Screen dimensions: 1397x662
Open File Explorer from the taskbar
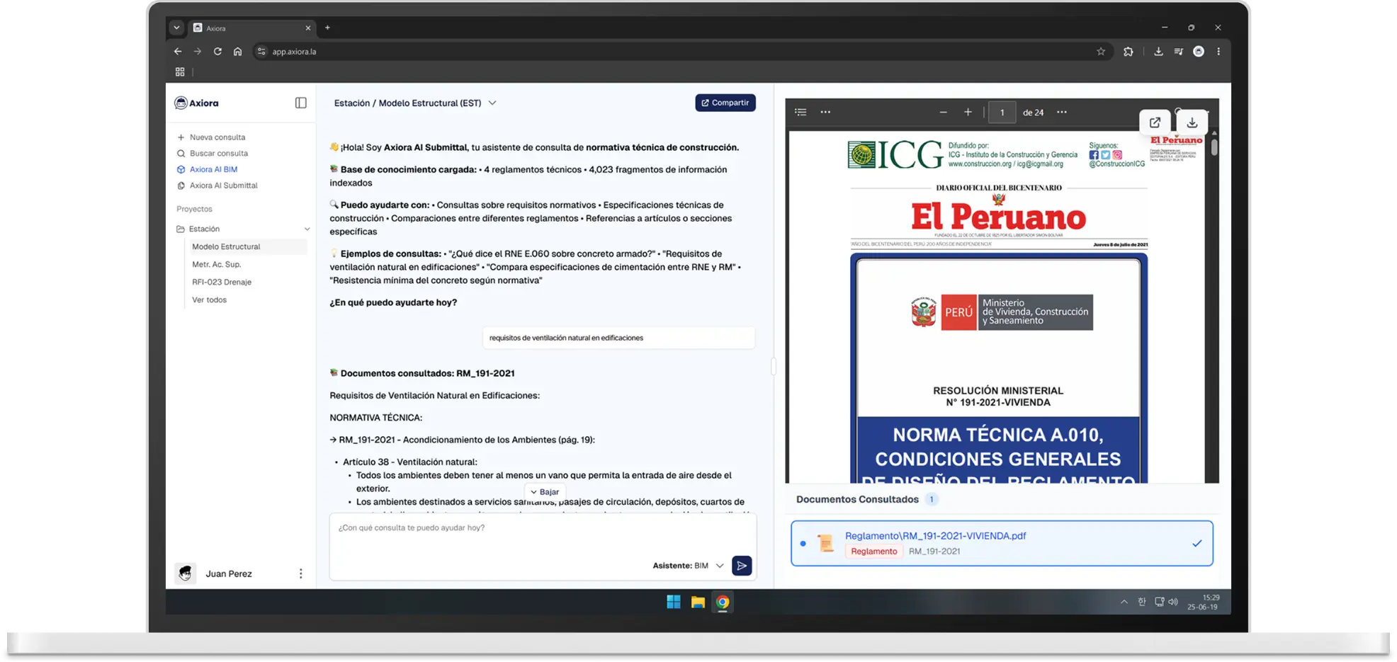pyautogui.click(x=698, y=603)
